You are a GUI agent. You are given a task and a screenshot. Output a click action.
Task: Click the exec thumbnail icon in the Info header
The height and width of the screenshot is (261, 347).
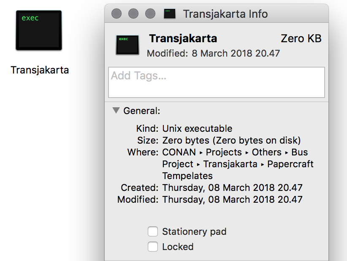click(127, 45)
